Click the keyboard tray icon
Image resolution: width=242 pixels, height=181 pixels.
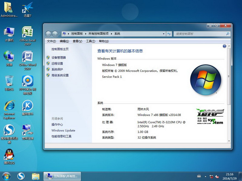(199, 176)
